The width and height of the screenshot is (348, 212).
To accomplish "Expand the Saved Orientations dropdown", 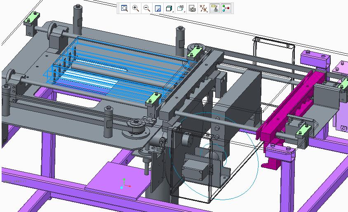I will (x=181, y=8).
